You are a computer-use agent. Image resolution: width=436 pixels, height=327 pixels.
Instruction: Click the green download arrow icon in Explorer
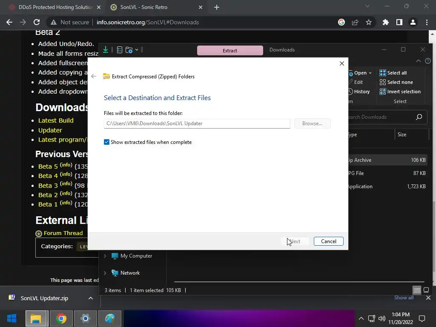pos(106,50)
